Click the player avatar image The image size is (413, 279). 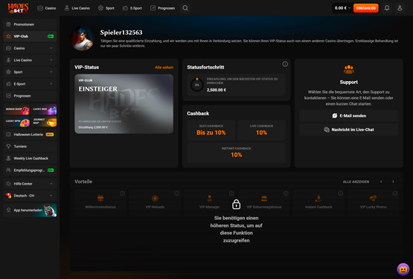[x=82, y=39]
